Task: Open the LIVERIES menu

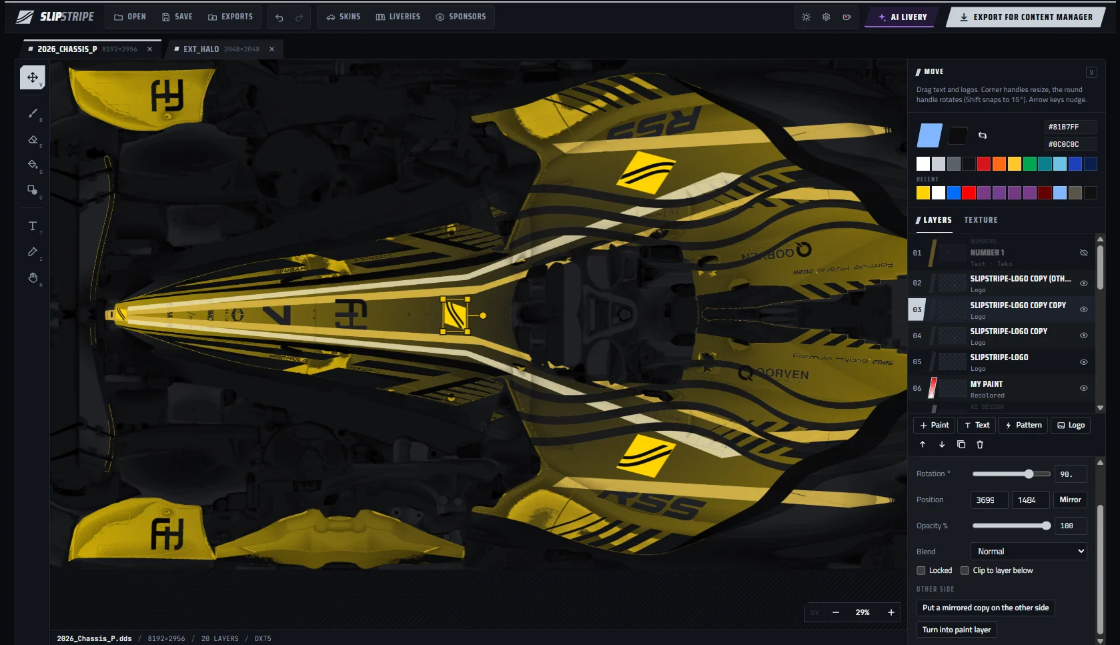Action: [x=398, y=17]
